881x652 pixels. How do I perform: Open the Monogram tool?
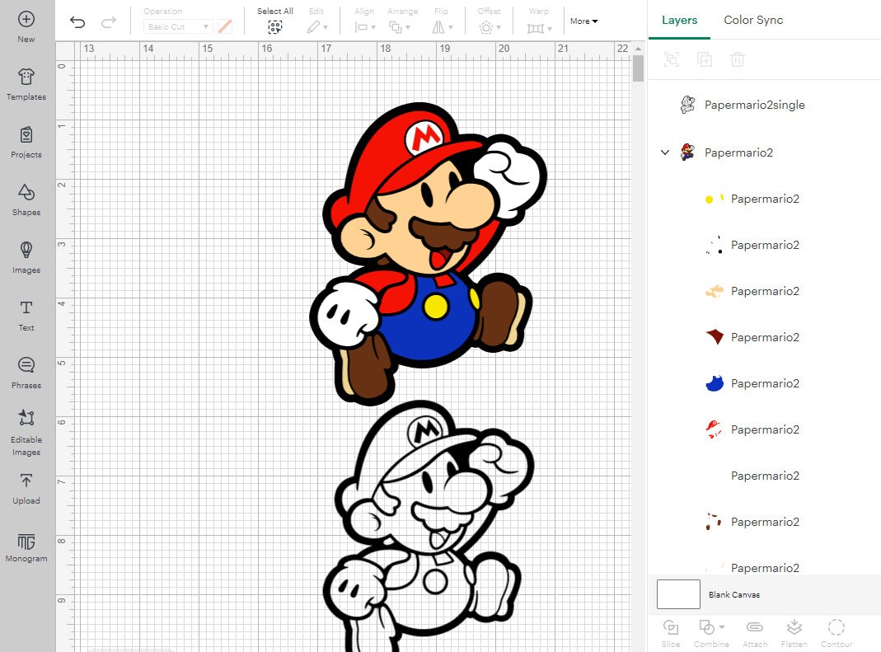coord(26,546)
